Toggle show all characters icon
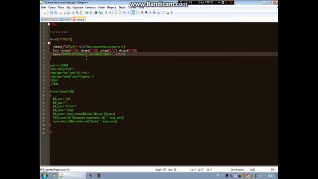Image resolution: width=318 pixels, height=179 pixels. (129, 12)
